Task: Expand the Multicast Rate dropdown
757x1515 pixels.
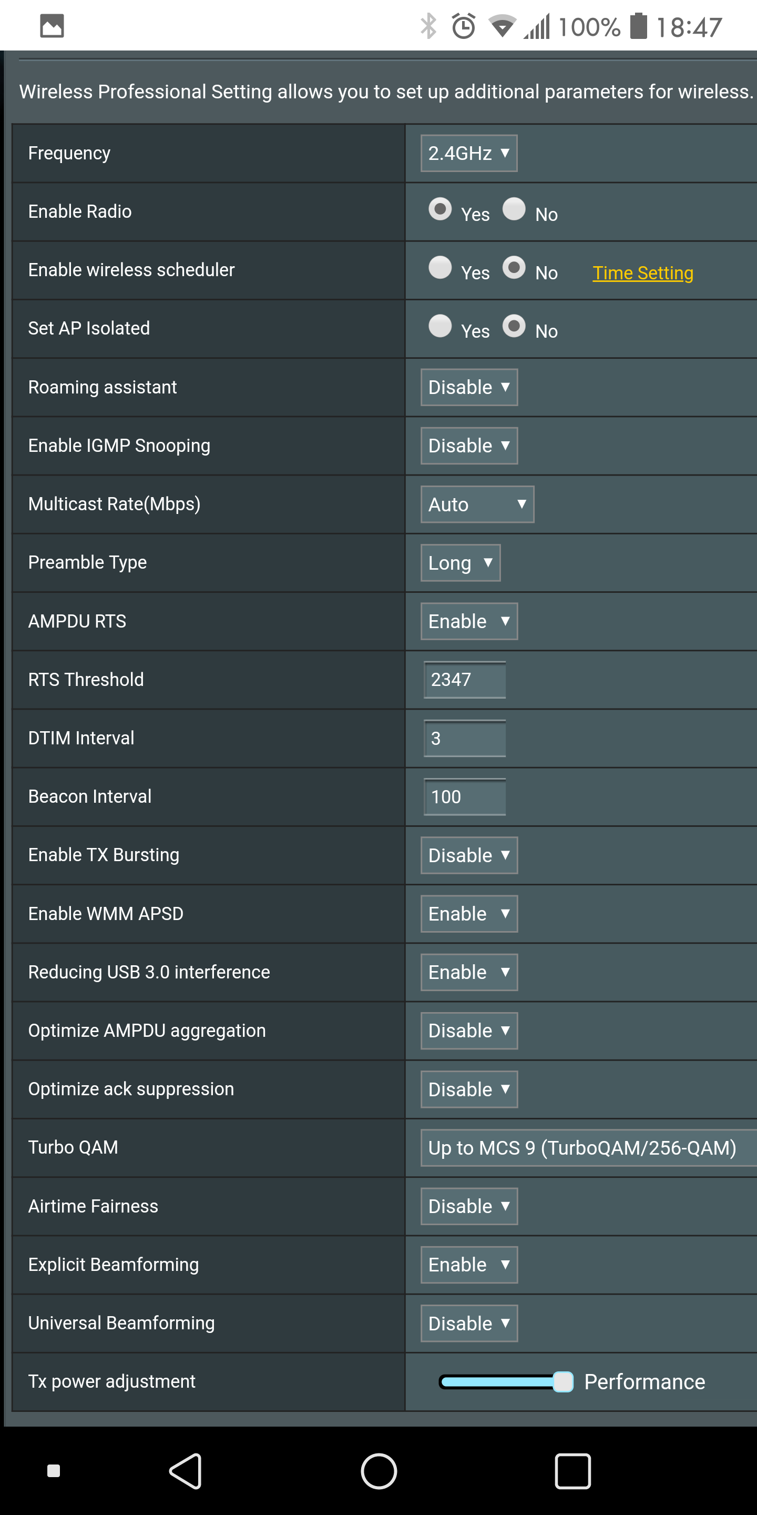Action: coord(477,504)
